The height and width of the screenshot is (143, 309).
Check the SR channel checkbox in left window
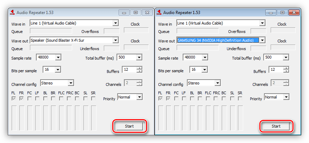click(x=93, y=98)
